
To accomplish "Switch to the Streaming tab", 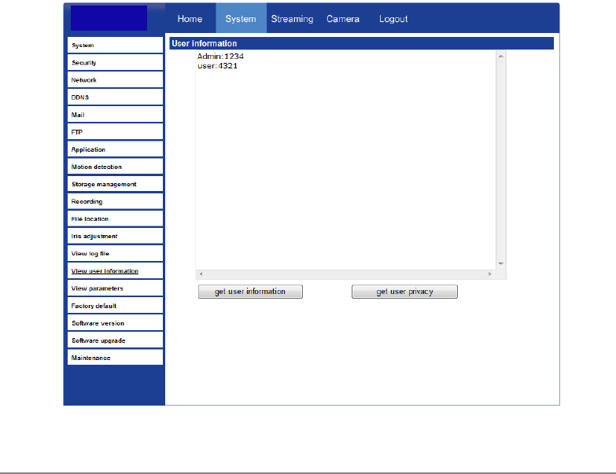I will (x=292, y=19).
